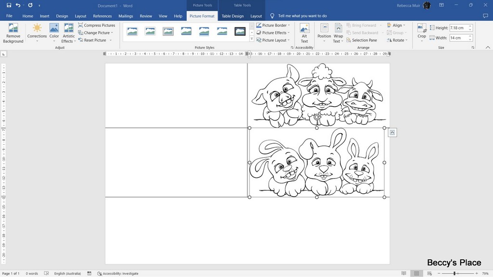
Task: Open Picture Effects dropdown
Action: click(x=273, y=33)
